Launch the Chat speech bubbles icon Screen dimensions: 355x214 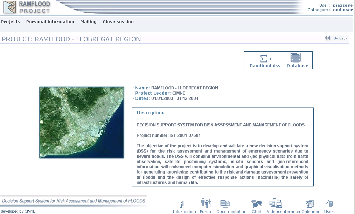257,204
